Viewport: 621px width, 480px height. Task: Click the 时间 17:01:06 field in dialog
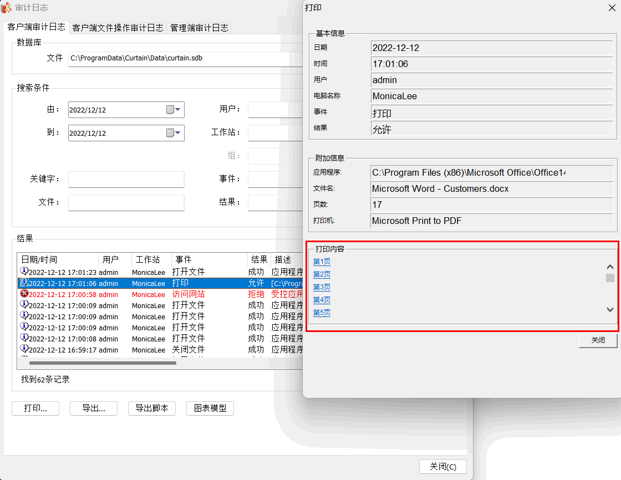(491, 64)
